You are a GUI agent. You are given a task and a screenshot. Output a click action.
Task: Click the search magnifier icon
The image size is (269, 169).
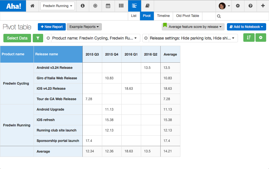coord(219,16)
